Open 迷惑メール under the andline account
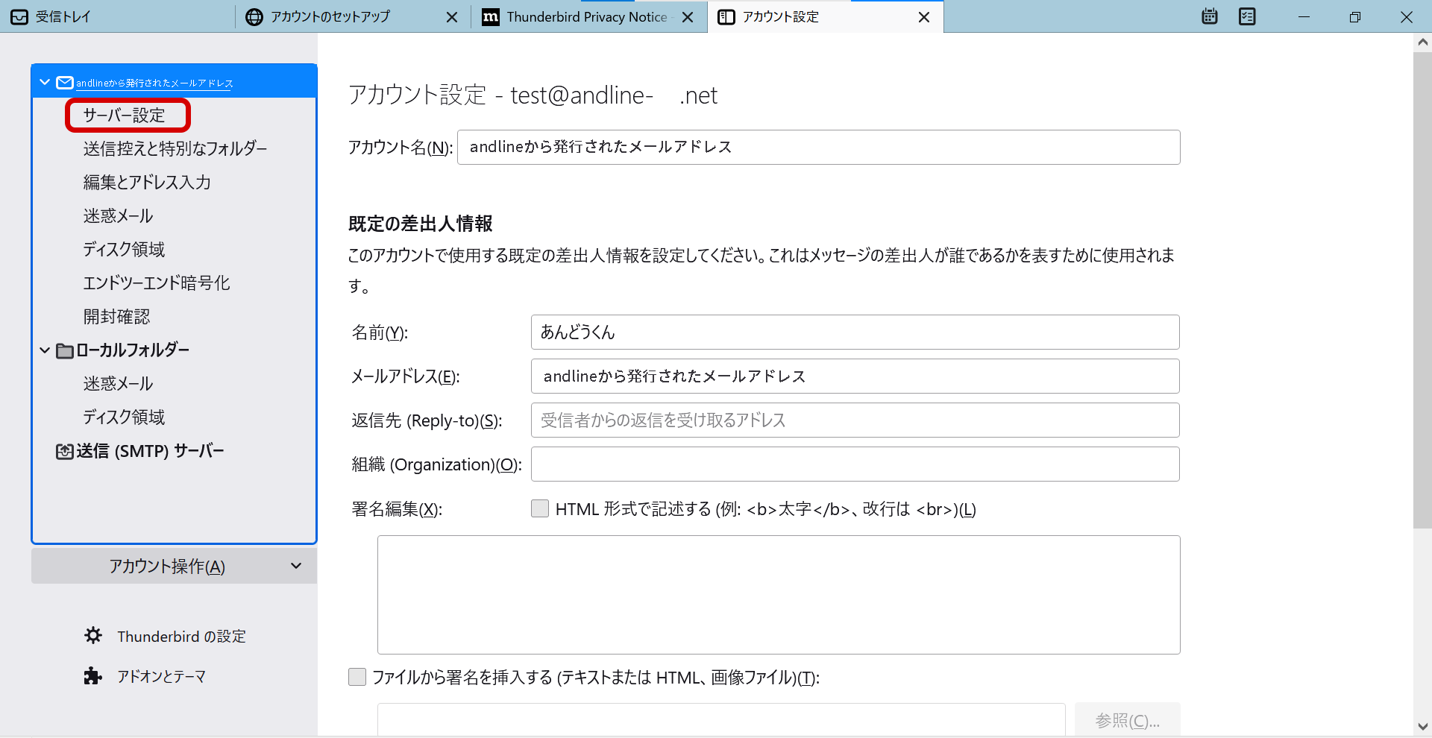This screenshot has width=1432, height=738. 118,216
